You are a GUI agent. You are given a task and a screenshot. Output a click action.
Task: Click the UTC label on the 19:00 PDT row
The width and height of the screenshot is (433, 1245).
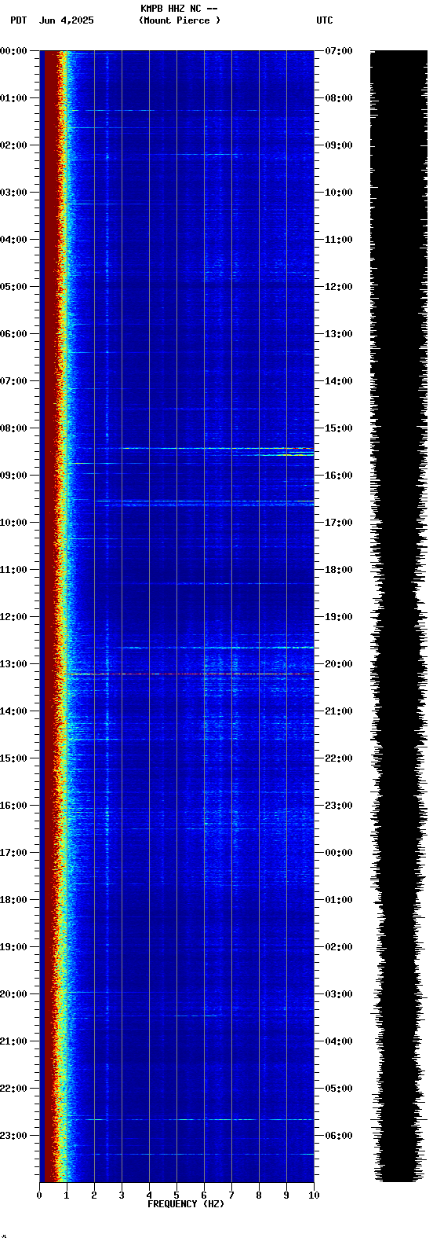point(338,947)
